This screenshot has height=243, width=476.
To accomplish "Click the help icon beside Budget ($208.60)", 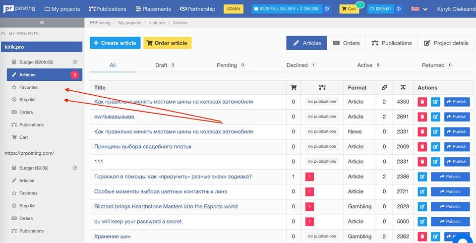I will coord(75,62).
